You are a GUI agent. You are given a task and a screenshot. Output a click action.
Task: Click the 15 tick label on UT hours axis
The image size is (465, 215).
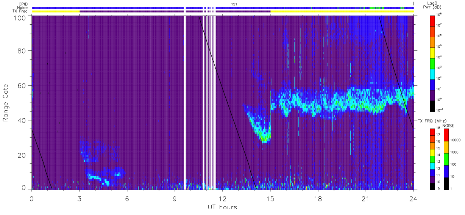click(x=270, y=199)
